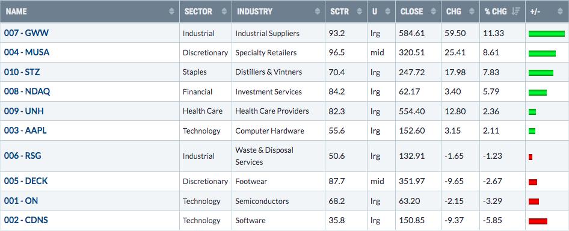Open the 004 - MUSA symbol link
The image size is (569, 231).
pyautogui.click(x=26, y=52)
